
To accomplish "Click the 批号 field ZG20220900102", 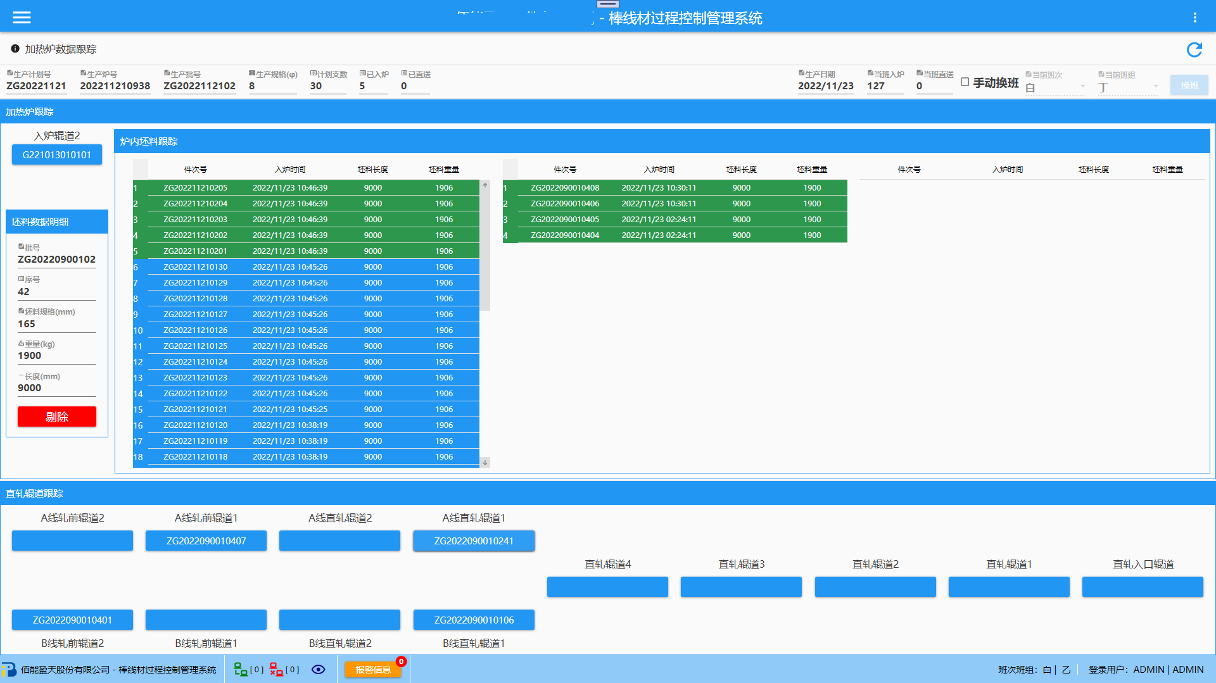I will pos(57,260).
